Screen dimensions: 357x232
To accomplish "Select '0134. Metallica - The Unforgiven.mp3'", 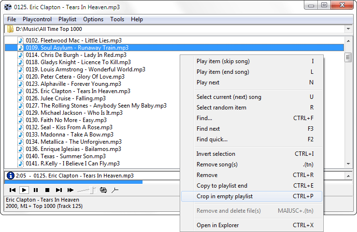I will pos(73,142).
